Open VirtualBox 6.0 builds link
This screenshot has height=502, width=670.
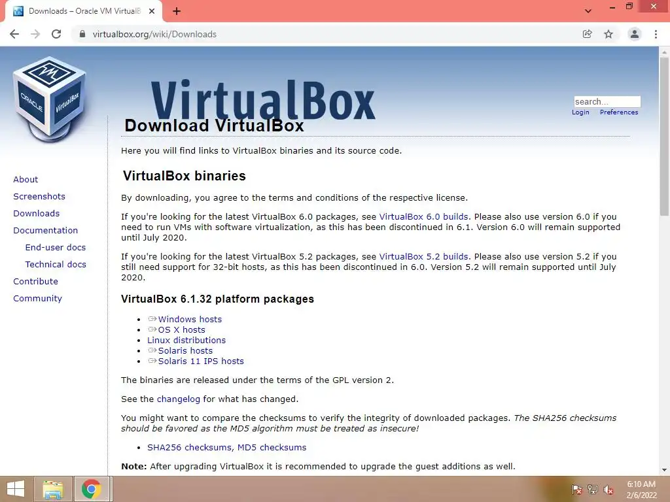click(x=423, y=217)
